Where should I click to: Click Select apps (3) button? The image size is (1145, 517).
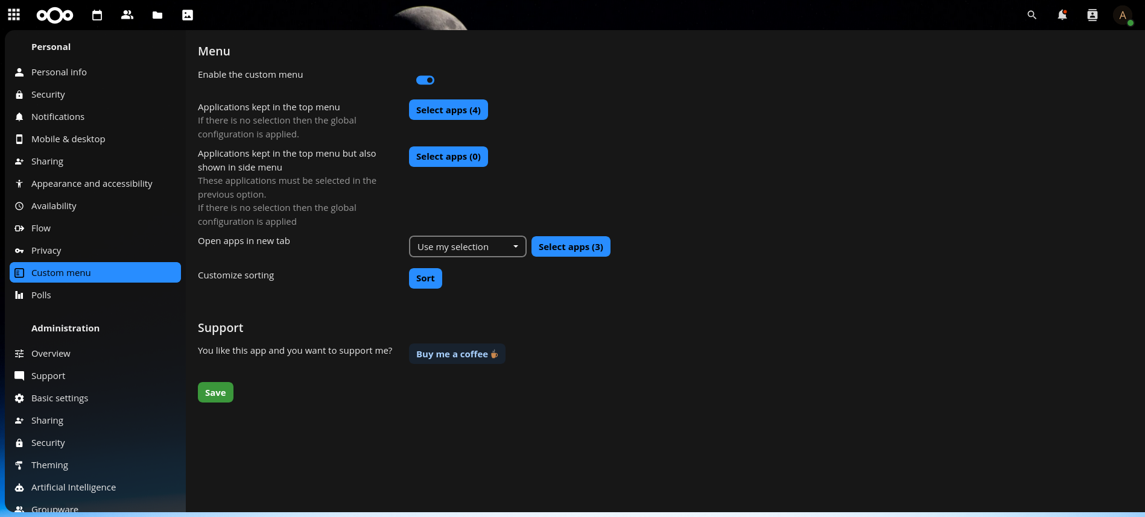click(571, 246)
